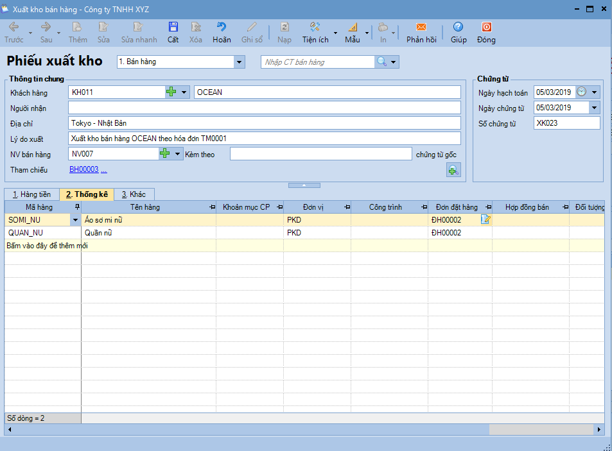612x451 pixels.
Task: Click edit icon in Đơn đặt hàng cell
Action: [485, 219]
